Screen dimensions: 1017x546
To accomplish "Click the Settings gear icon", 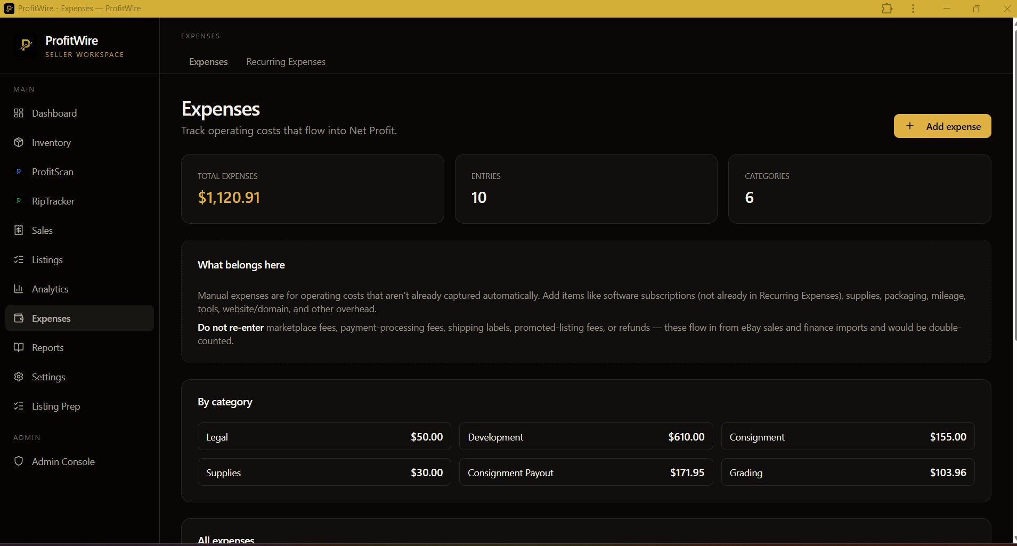I will (x=19, y=377).
